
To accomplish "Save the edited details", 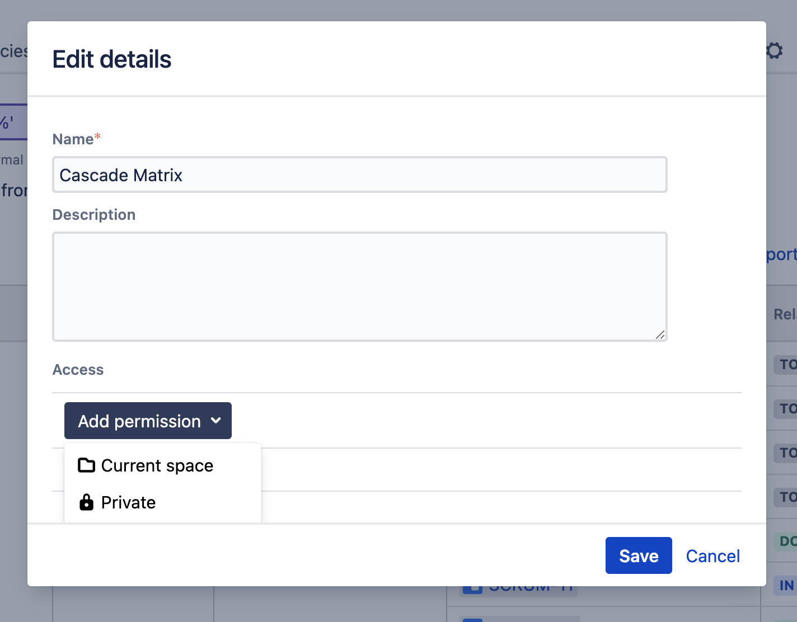I will pos(638,555).
